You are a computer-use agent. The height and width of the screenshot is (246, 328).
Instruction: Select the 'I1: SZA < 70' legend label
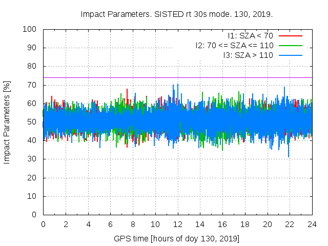[x=251, y=36]
